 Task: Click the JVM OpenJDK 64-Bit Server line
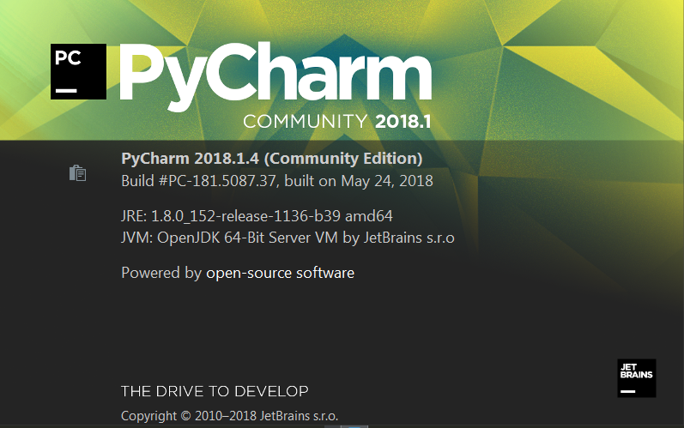(x=288, y=238)
